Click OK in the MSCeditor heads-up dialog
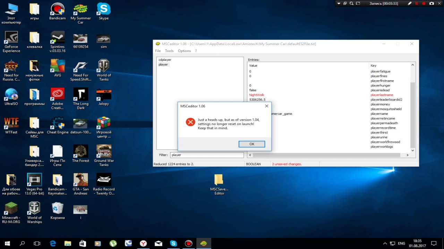This screenshot has height=249, width=444. (x=252, y=144)
